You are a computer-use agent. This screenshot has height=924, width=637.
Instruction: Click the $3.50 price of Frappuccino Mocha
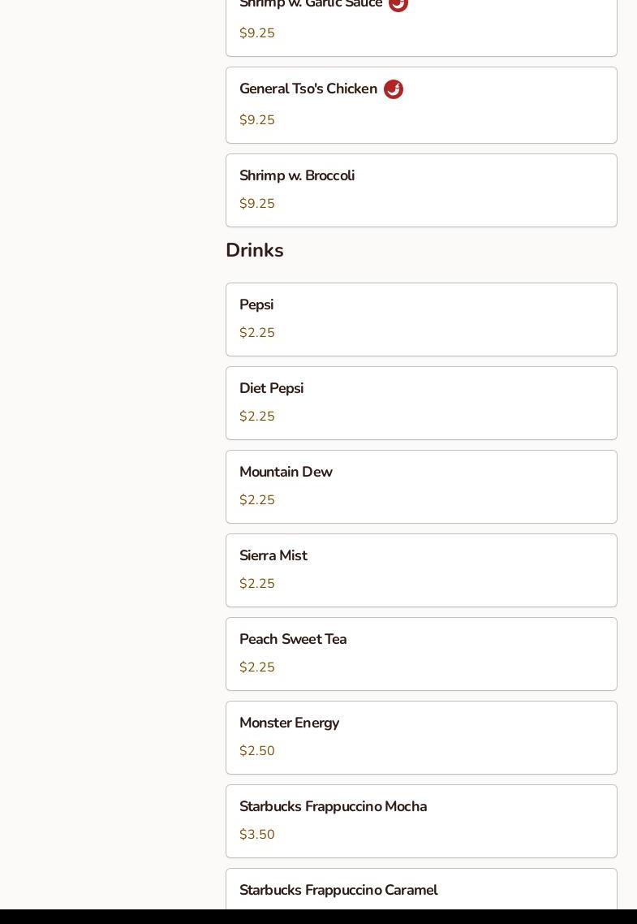click(x=257, y=835)
